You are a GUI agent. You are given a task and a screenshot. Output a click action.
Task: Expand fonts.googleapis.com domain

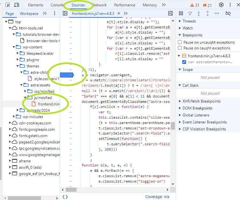tap(10, 129)
